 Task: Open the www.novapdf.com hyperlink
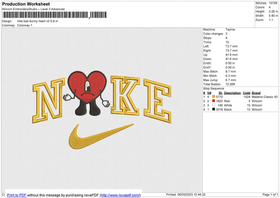point(120,195)
